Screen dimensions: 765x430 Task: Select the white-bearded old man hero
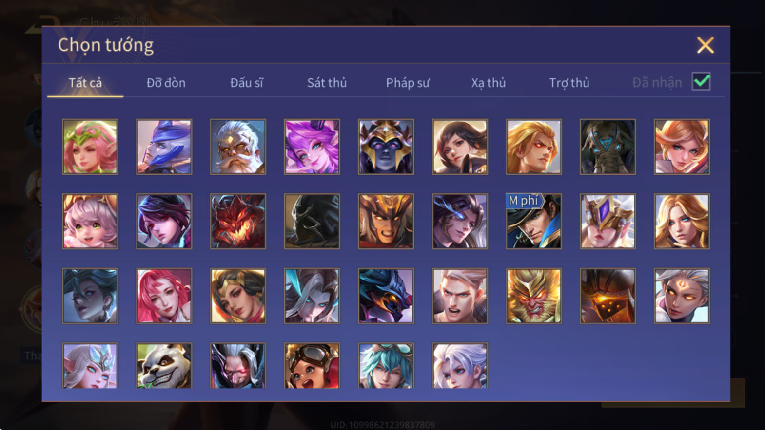point(238,147)
